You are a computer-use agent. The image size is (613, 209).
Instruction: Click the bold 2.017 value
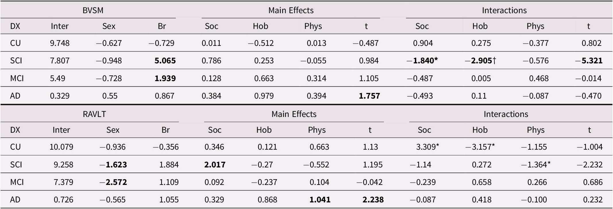[x=215, y=165]
